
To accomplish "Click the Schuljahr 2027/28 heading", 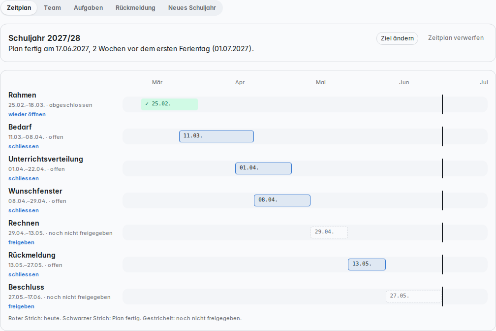I will click(44, 38).
